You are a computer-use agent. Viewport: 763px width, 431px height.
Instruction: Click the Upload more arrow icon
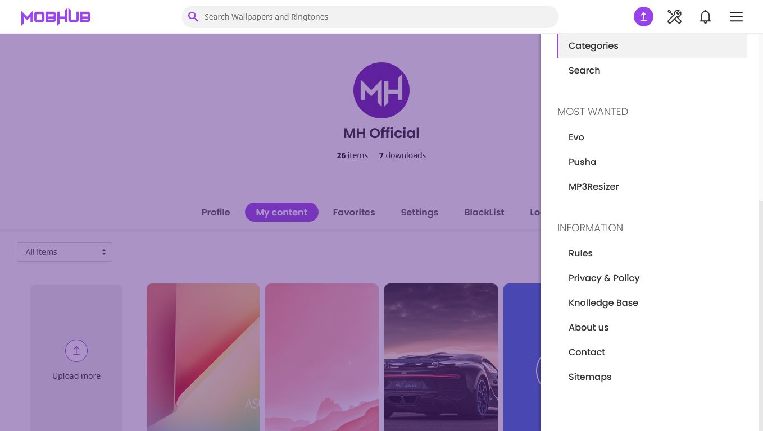pyautogui.click(x=76, y=351)
